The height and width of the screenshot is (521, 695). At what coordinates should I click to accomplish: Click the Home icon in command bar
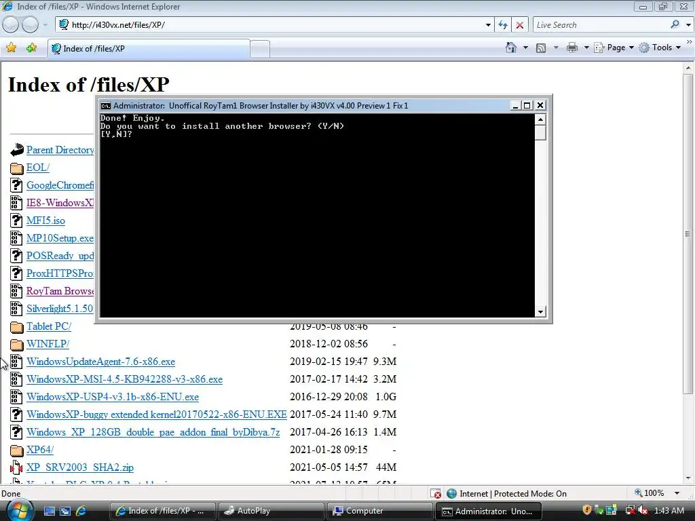coord(511,47)
